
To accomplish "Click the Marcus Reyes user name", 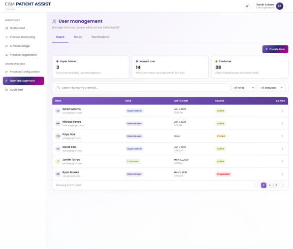I will 71,122.
